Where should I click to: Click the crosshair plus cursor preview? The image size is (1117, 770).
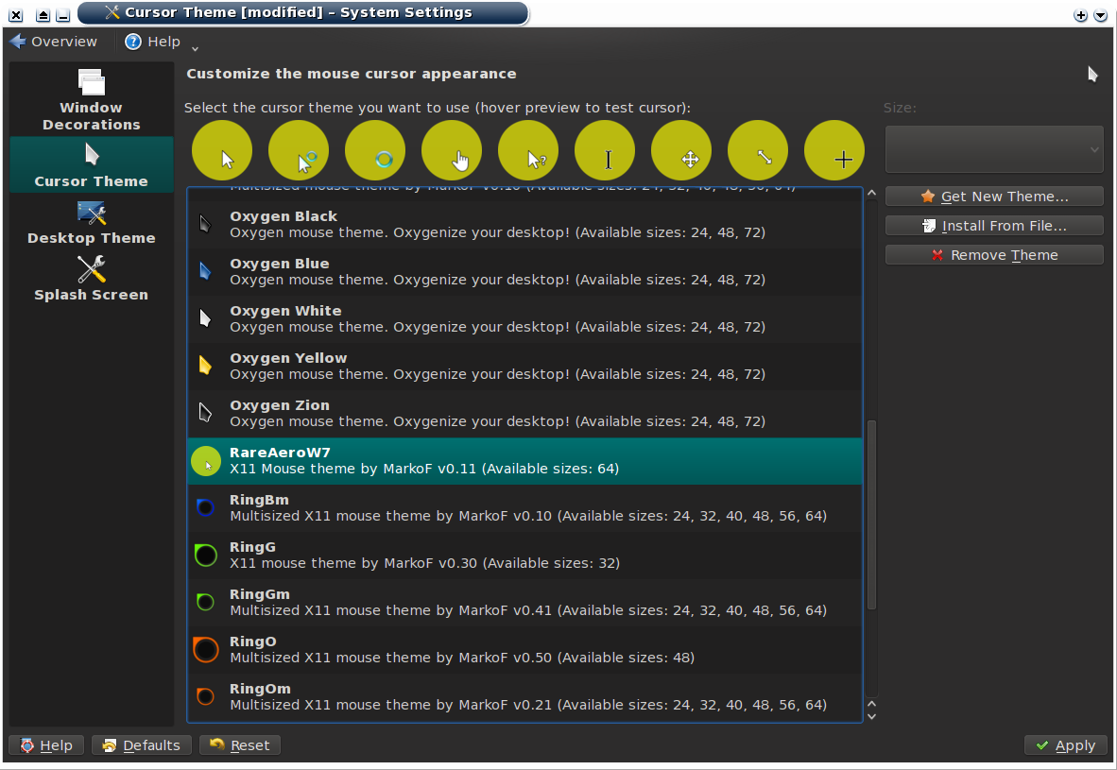click(834, 150)
